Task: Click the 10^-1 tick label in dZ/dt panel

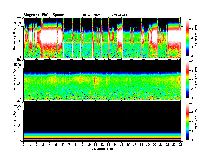Action: 18,141
